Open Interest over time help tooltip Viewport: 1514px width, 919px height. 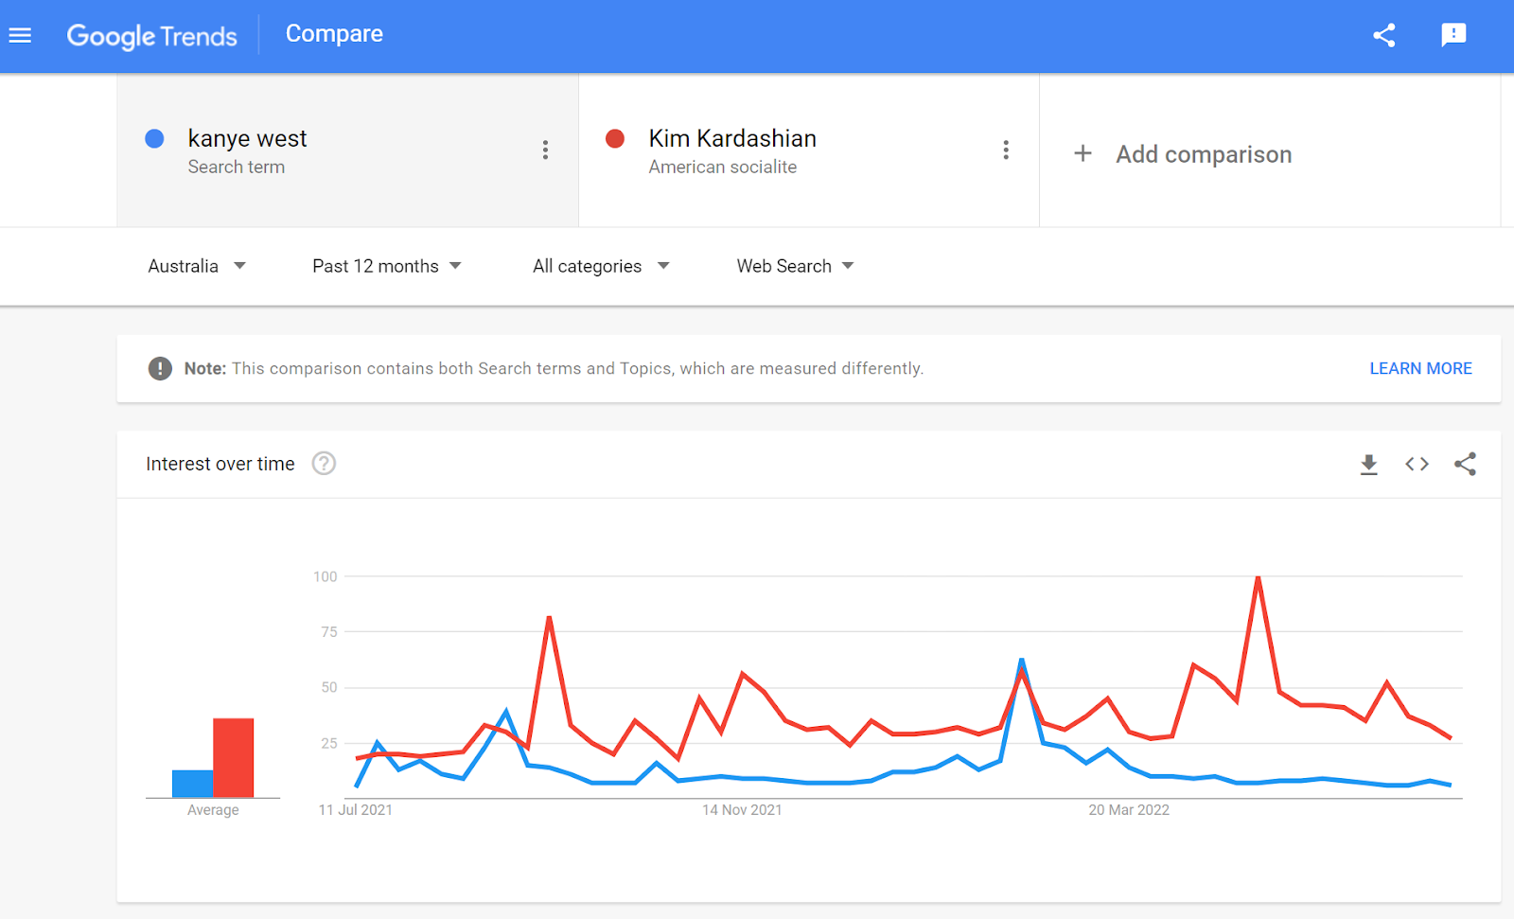coord(324,464)
